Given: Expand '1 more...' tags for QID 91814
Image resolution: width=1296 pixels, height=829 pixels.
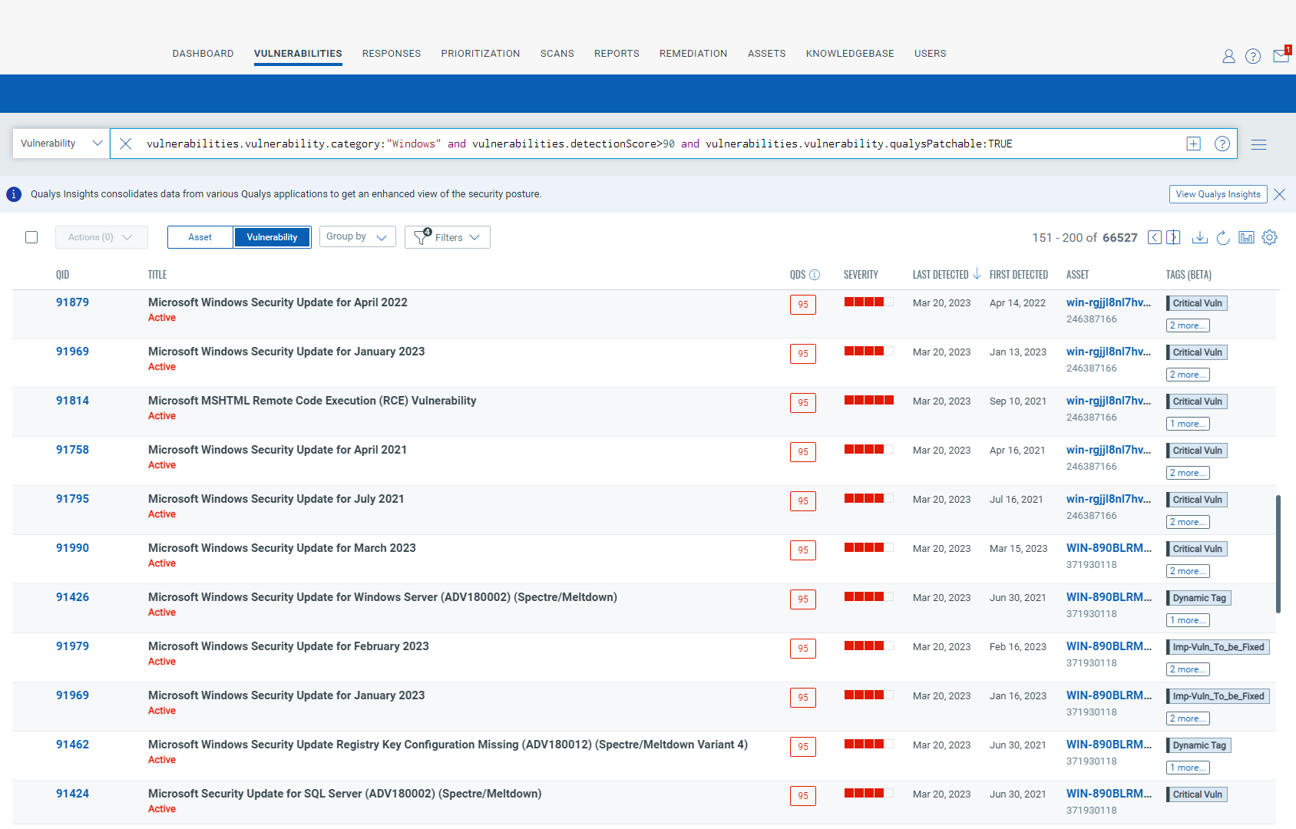Looking at the screenshot, I should point(1189,424).
